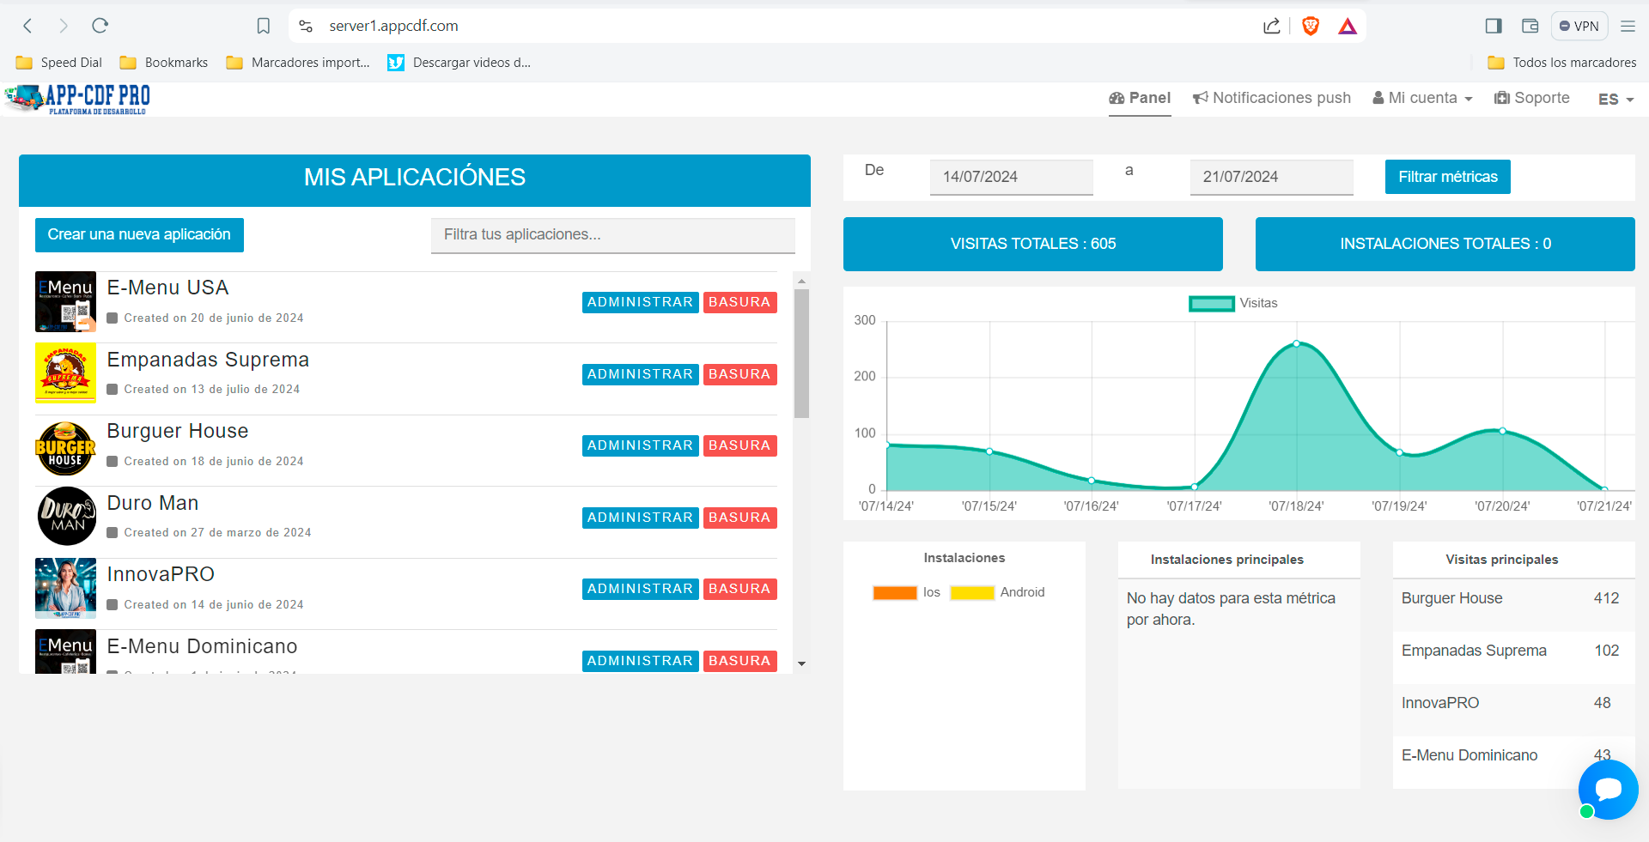Open the Mi cuenta dropdown
Image resolution: width=1649 pixels, height=842 pixels.
point(1421,97)
